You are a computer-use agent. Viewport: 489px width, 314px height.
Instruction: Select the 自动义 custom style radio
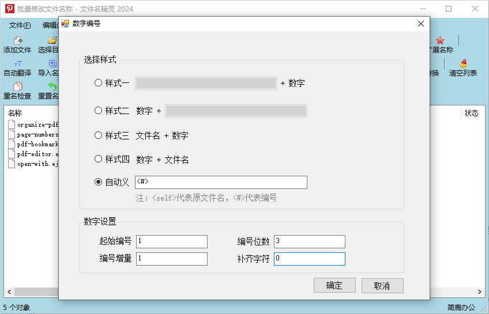[98, 182]
